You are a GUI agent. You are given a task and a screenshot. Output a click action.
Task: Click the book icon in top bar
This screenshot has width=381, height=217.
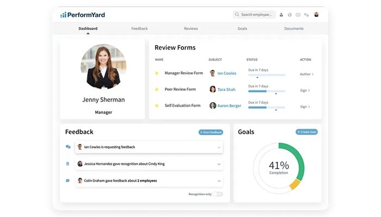298,15
